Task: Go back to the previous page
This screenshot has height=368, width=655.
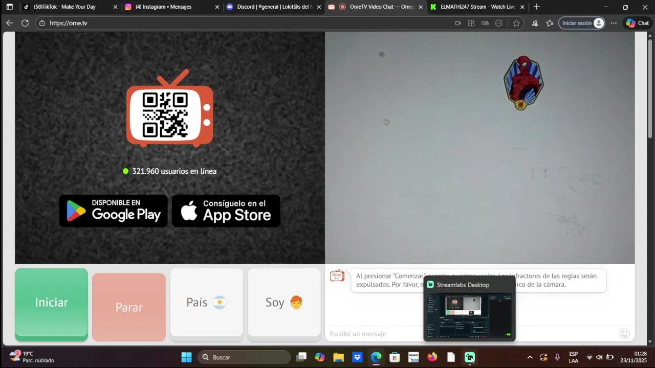Action: pos(9,23)
